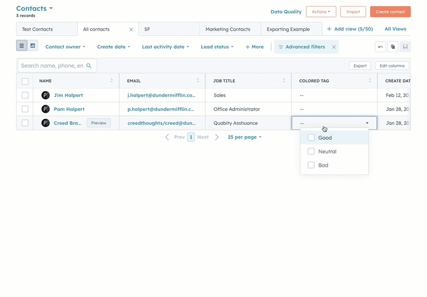Sort by Email column arrows
The width and height of the screenshot is (427, 297).
pyautogui.click(x=197, y=81)
